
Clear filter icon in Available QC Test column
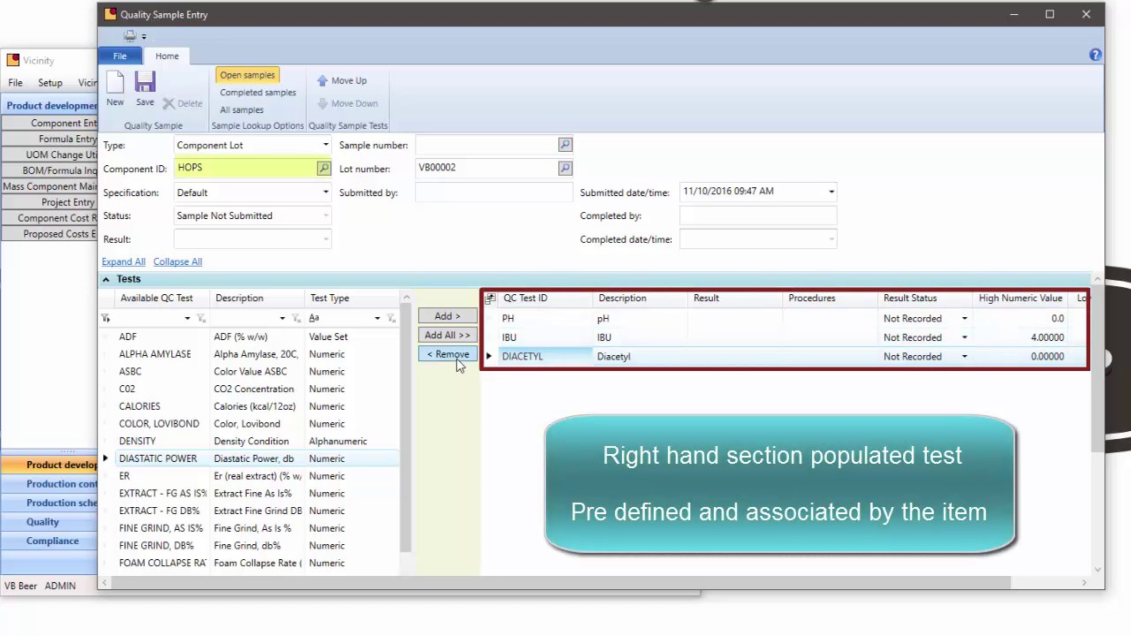[201, 318]
